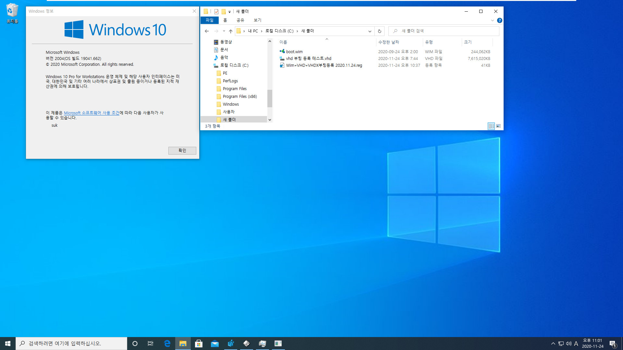The image size is (623, 350).
Task: Expand breadcrumb arrow after 로컬 디스크 (C:)
Action: (x=297, y=31)
